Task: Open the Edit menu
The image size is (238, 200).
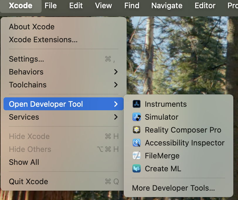Action: coord(76,6)
